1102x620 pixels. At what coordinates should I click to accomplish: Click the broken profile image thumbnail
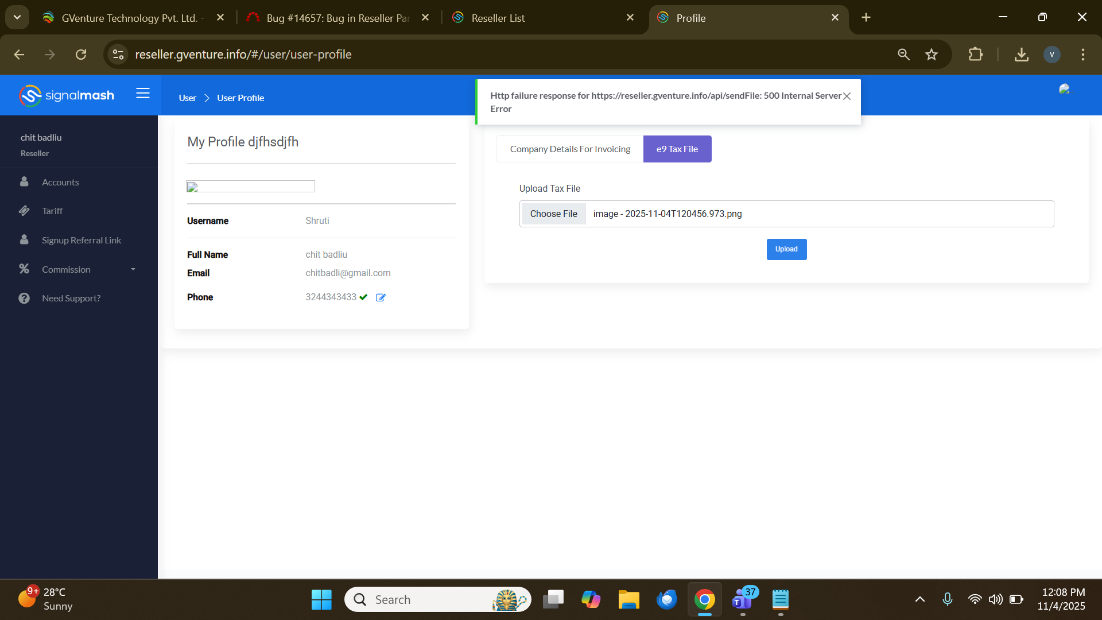coord(250,187)
